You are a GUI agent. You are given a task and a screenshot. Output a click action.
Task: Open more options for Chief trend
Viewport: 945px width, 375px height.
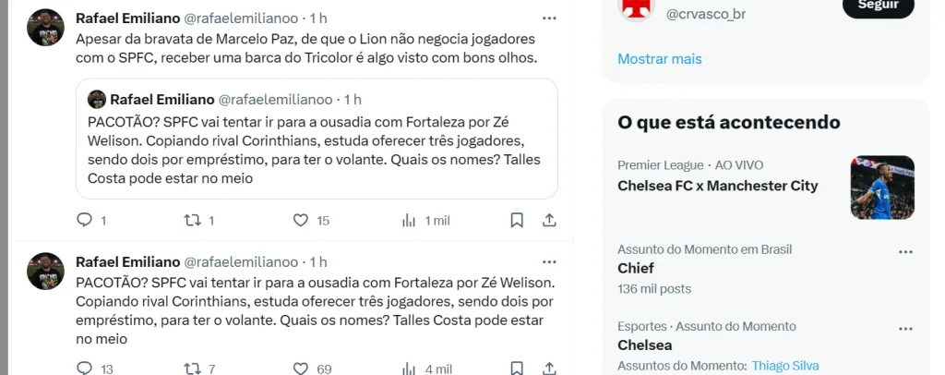point(904,252)
